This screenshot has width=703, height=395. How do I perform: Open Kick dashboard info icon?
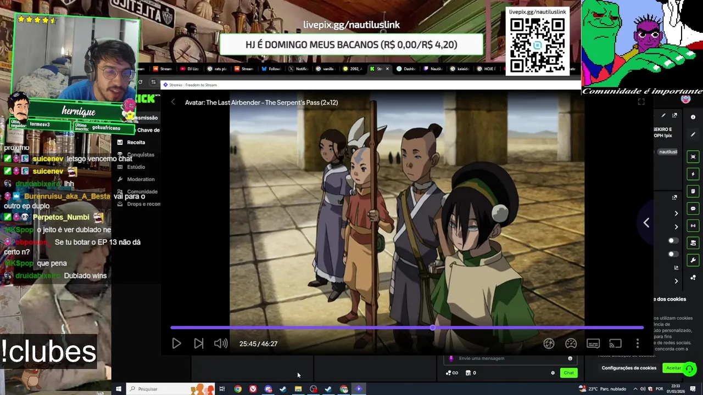coord(693,117)
